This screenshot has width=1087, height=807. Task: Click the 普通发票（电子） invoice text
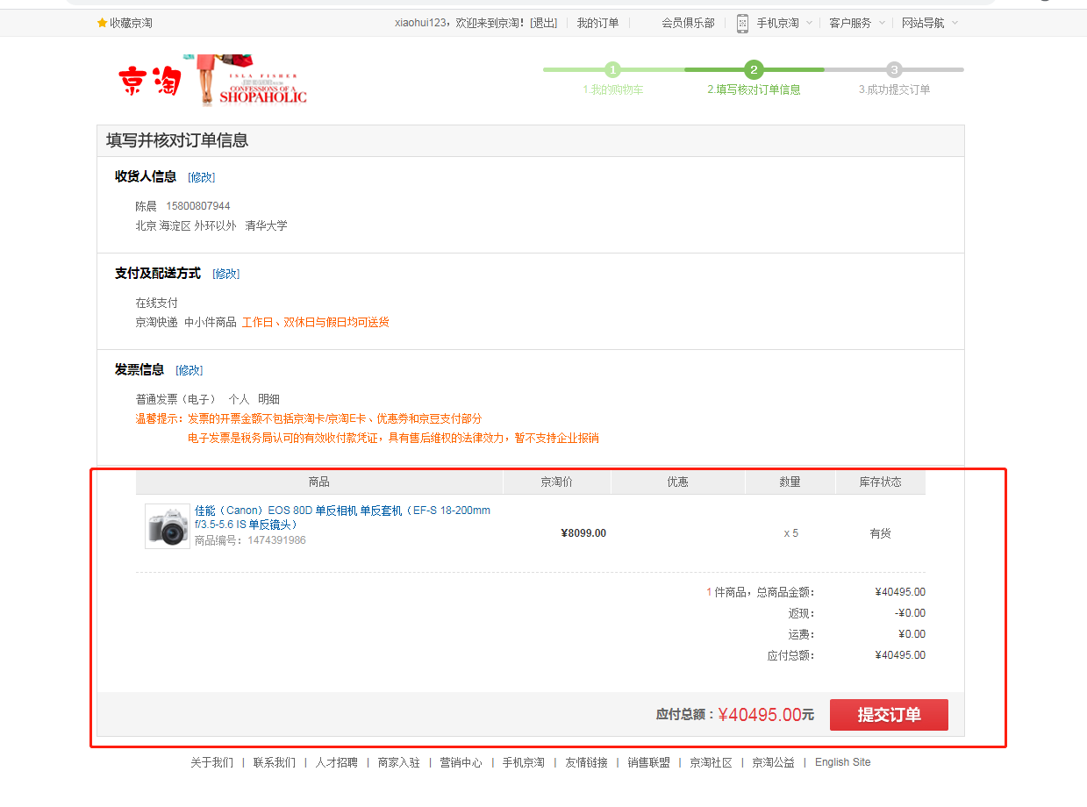(175, 399)
